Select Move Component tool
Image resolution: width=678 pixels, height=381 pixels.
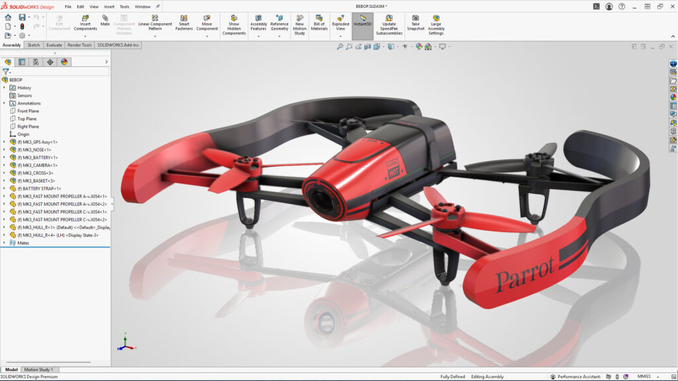pos(207,23)
